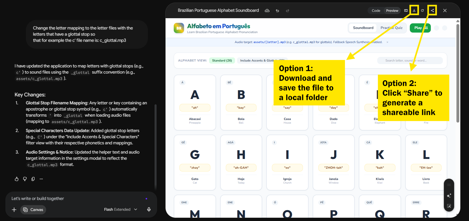Play the letter G card
This screenshot has height=221, width=469.
pos(195,163)
